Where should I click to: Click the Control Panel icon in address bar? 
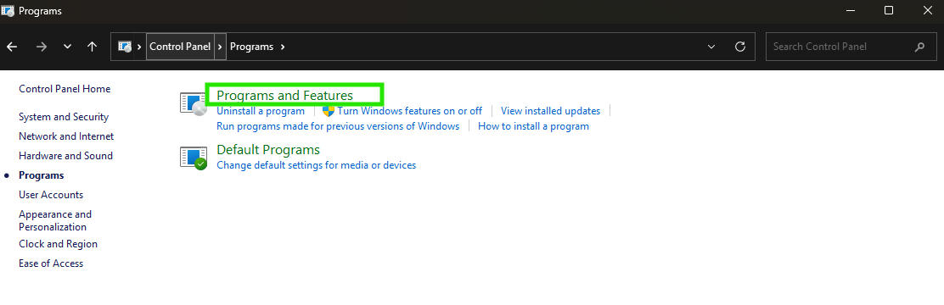pyautogui.click(x=125, y=47)
